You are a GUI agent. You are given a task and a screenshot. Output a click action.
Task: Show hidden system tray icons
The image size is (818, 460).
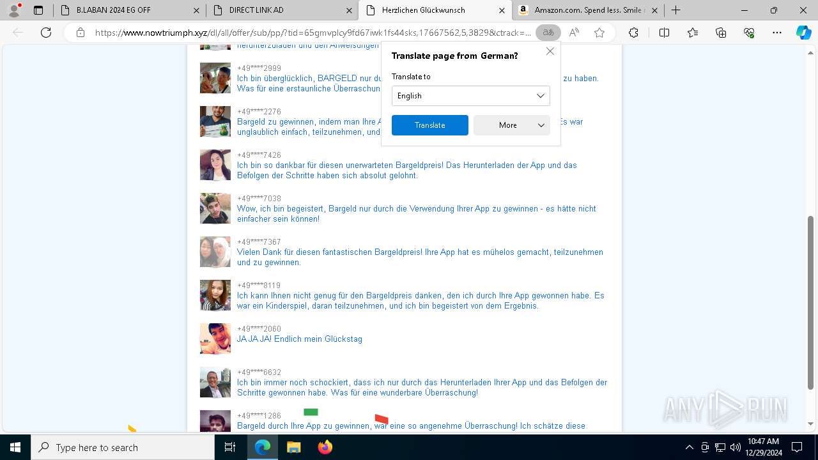pyautogui.click(x=689, y=447)
